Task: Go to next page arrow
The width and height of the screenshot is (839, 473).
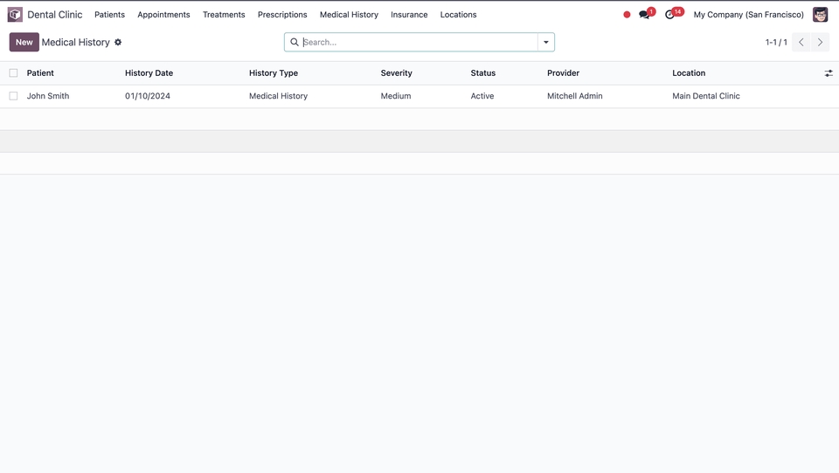Action: click(x=820, y=42)
